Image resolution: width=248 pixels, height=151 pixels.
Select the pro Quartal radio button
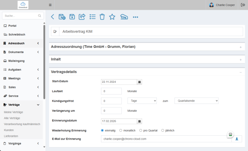click(x=141, y=131)
